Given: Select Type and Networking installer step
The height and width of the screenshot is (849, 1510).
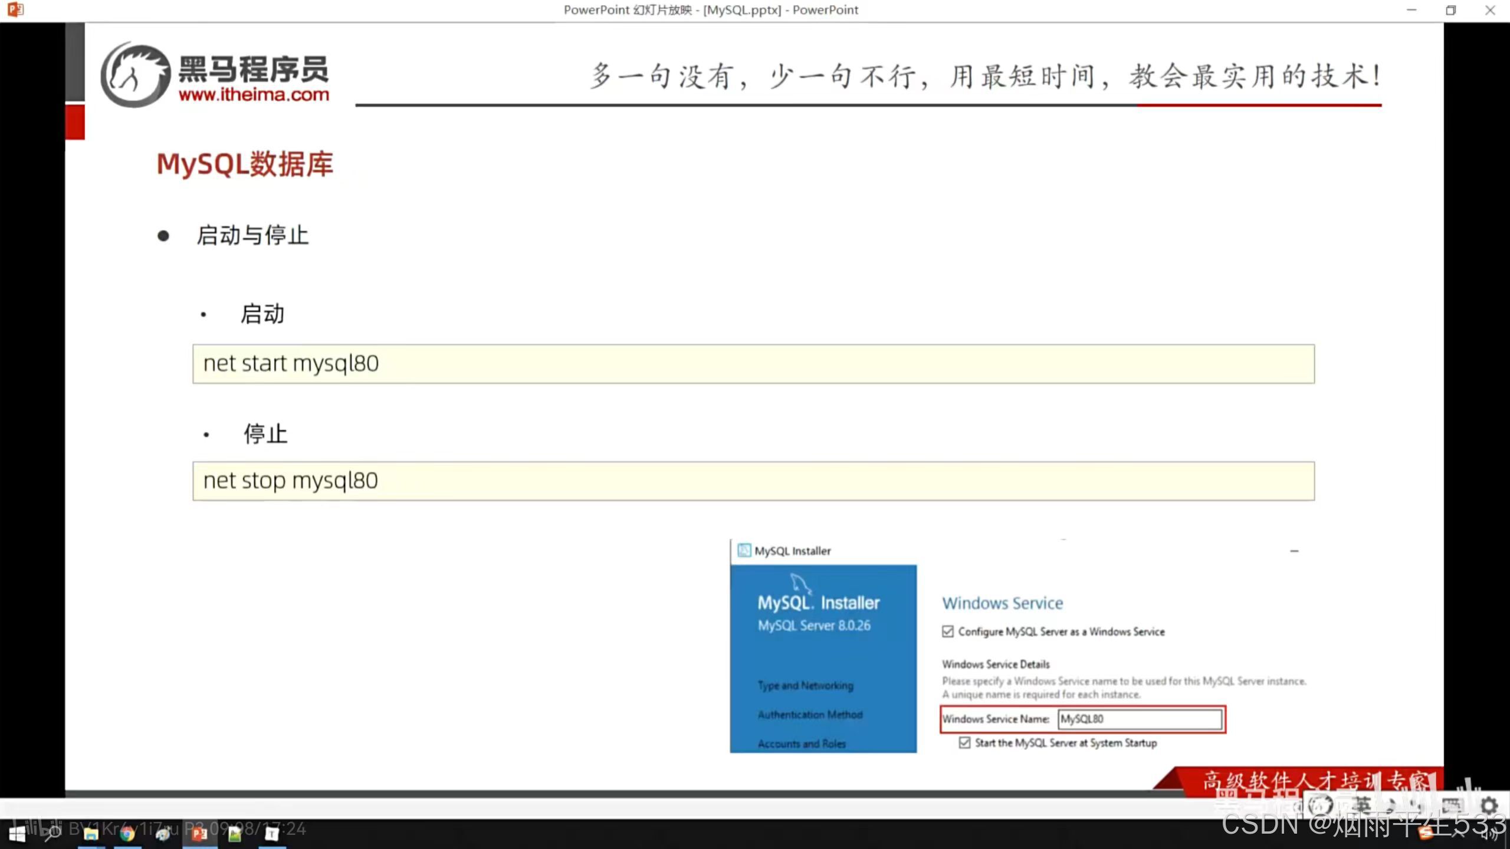Looking at the screenshot, I should point(805,686).
